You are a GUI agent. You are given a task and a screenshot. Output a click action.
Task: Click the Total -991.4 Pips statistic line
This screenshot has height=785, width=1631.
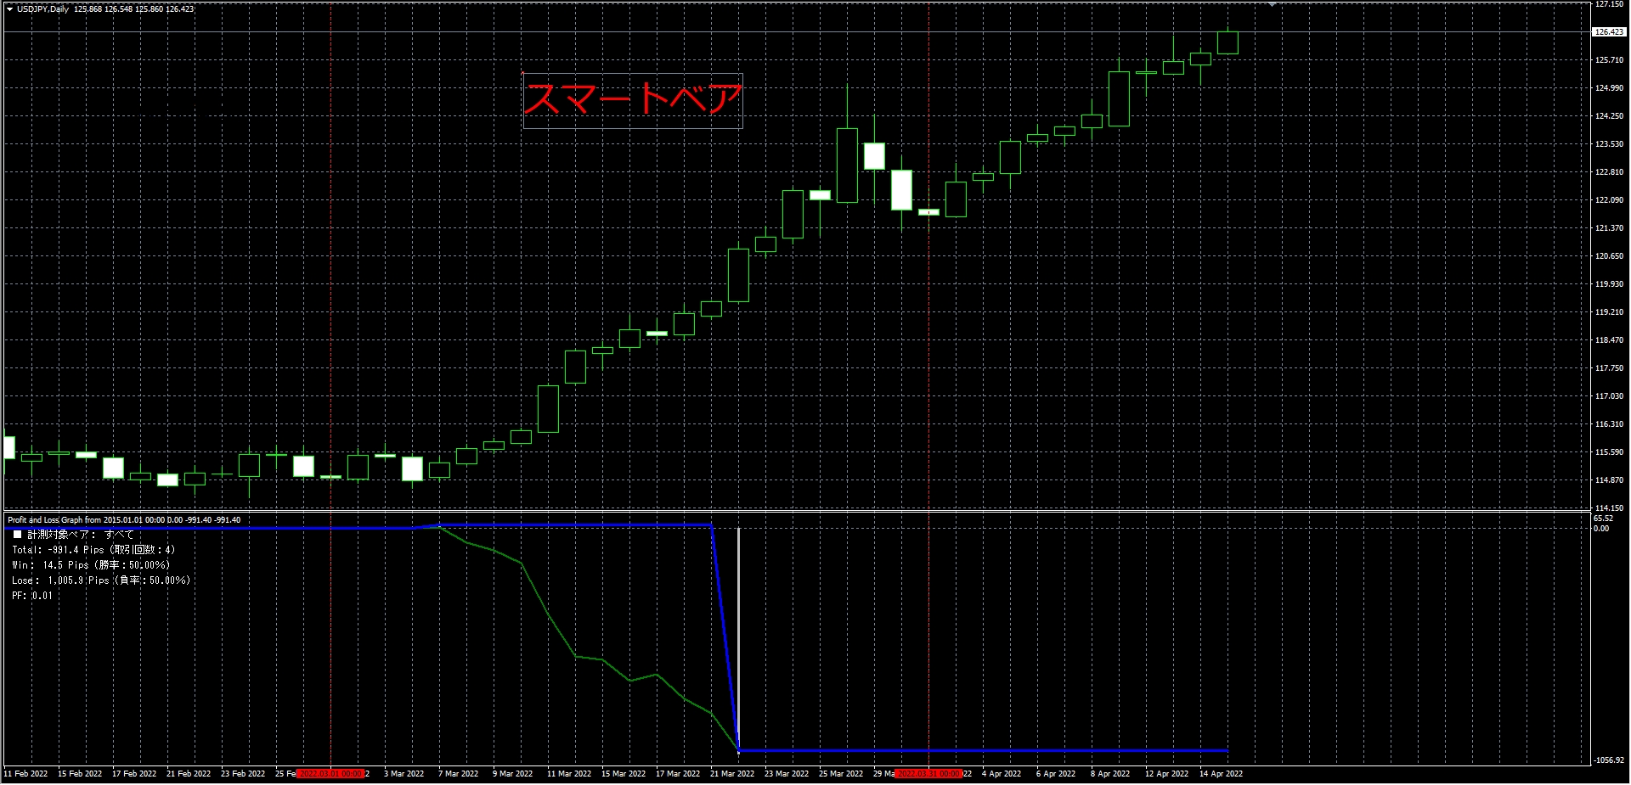click(93, 550)
